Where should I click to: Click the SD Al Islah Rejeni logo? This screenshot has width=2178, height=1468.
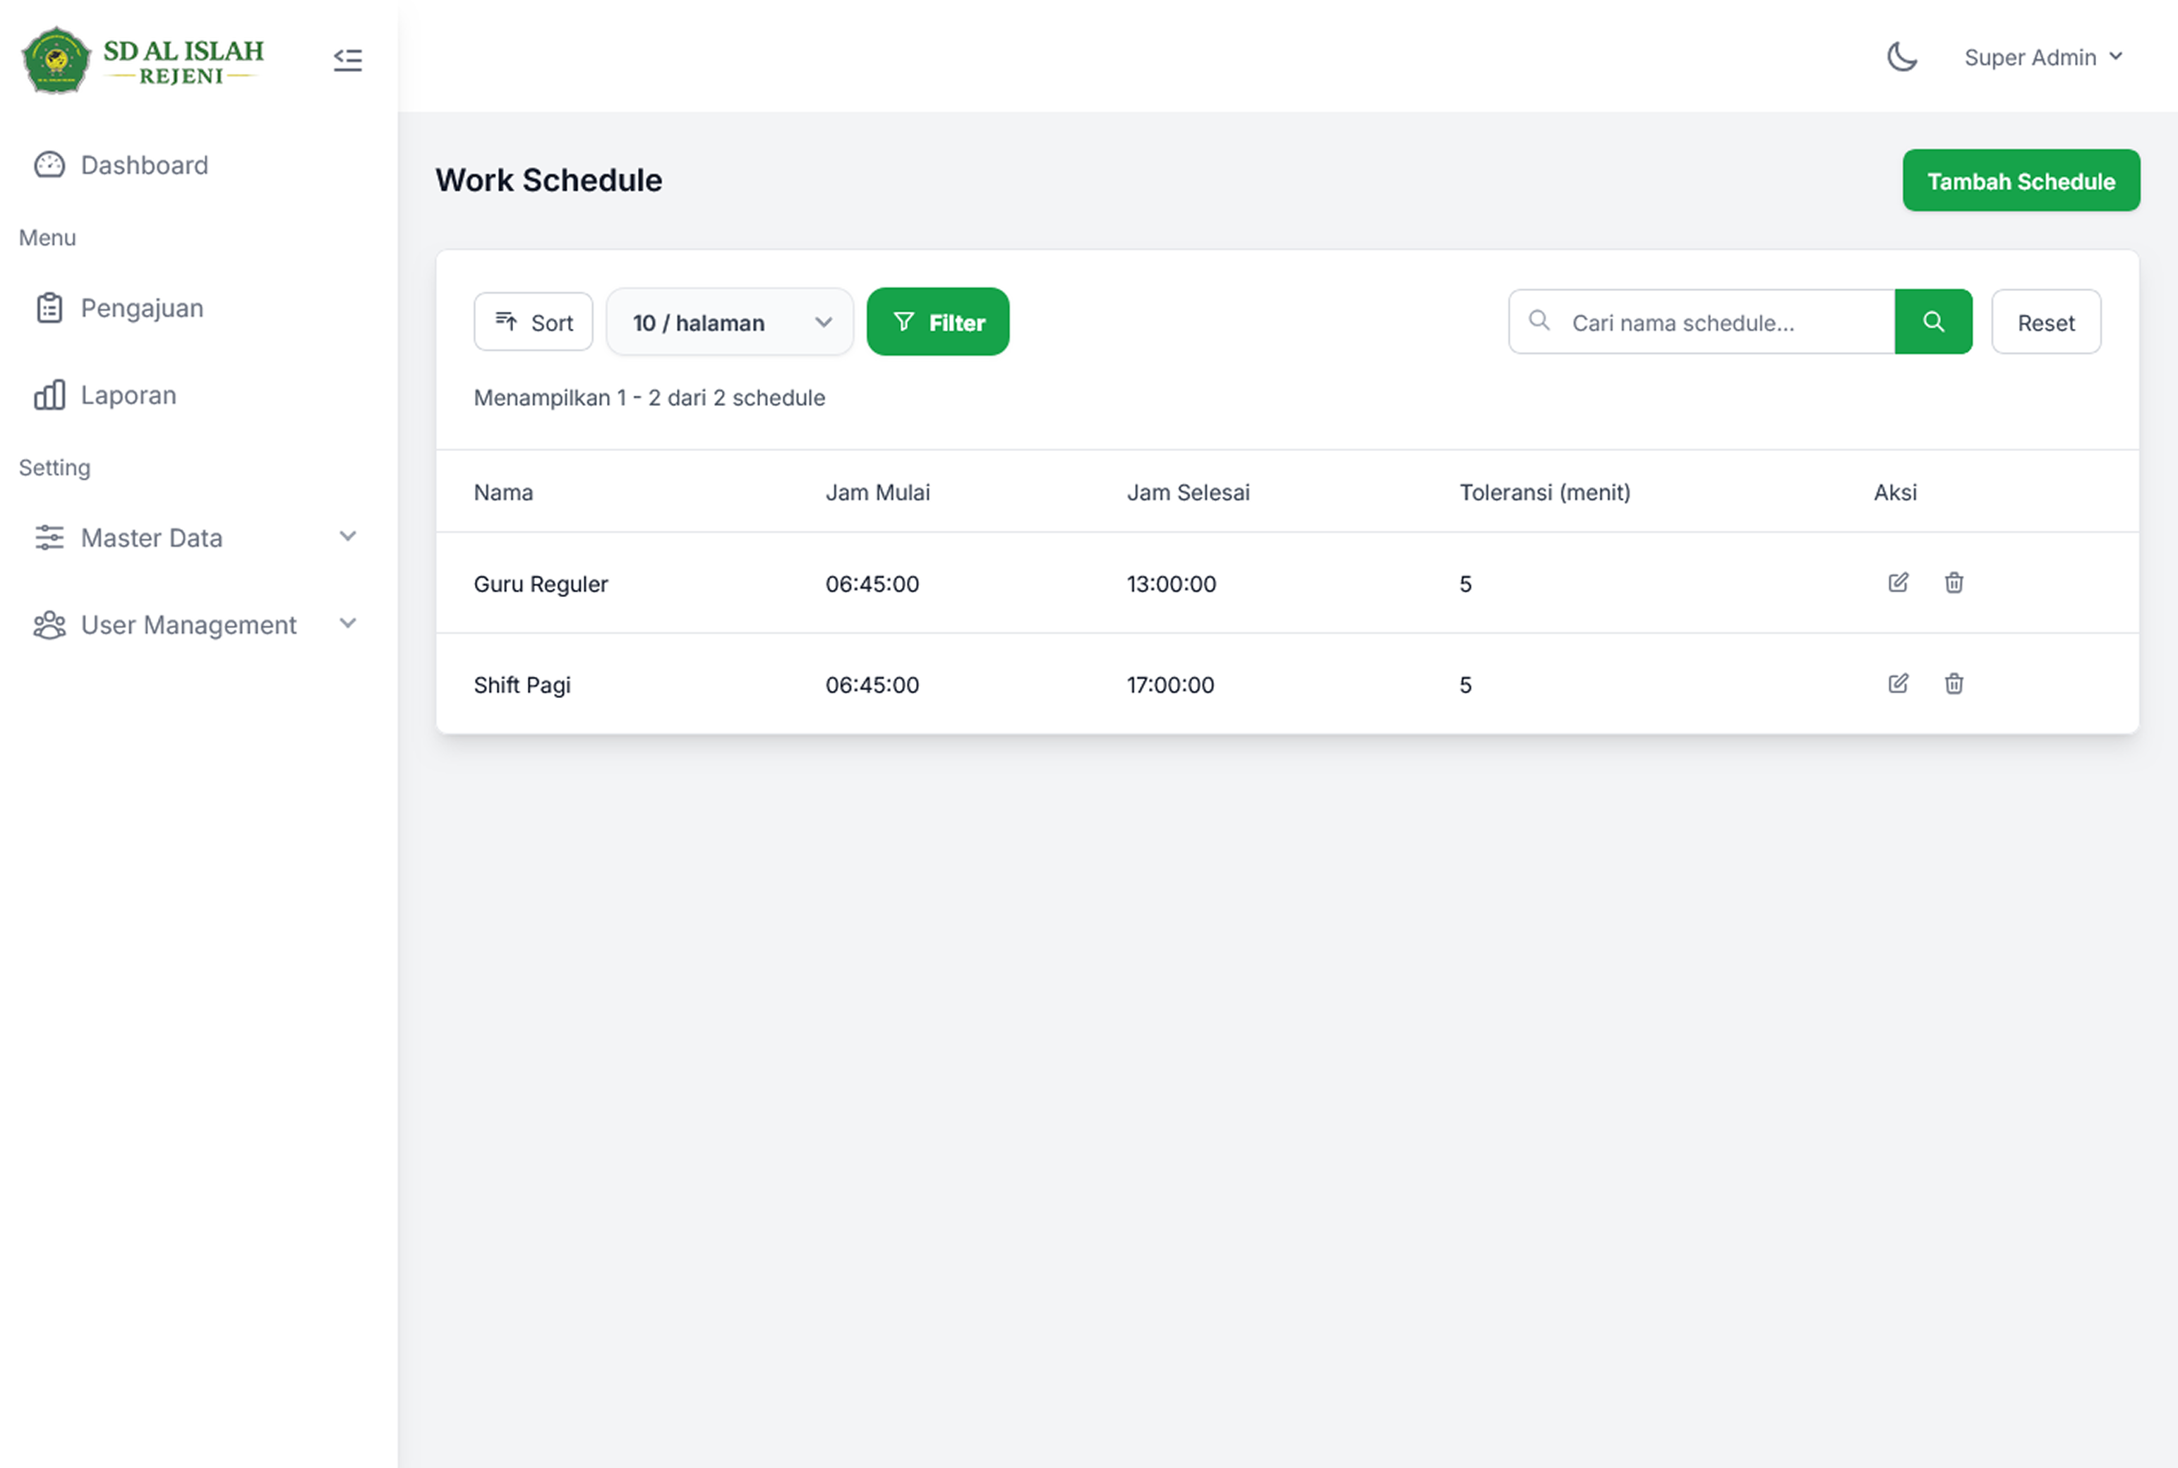tap(143, 60)
